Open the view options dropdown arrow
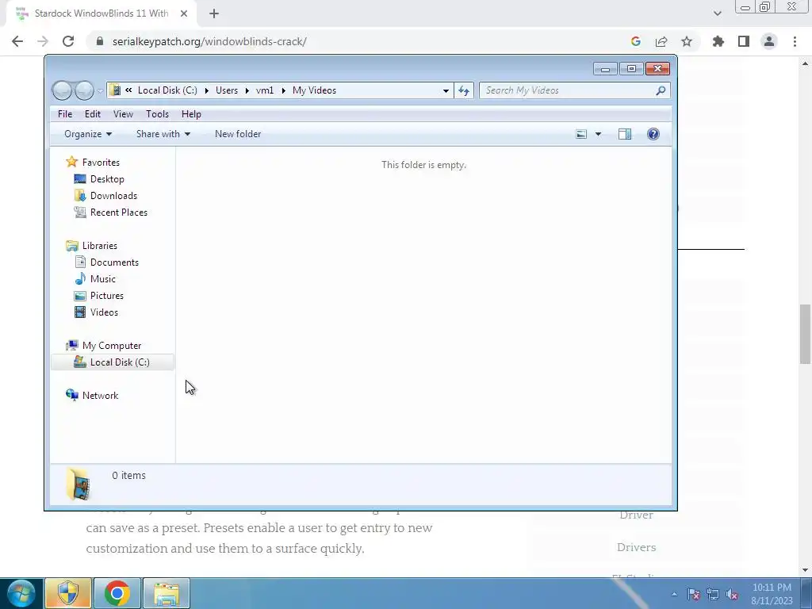Viewport: 812px width, 609px height. pyautogui.click(x=598, y=134)
